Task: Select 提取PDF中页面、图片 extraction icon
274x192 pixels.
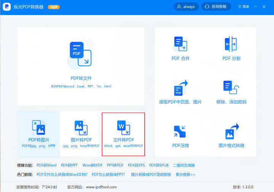Action: point(180,88)
